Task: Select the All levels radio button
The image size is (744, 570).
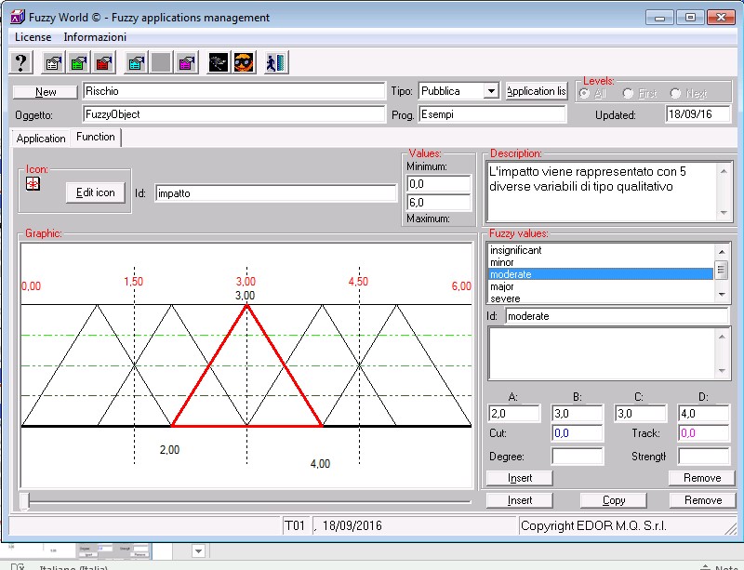Action: point(585,94)
